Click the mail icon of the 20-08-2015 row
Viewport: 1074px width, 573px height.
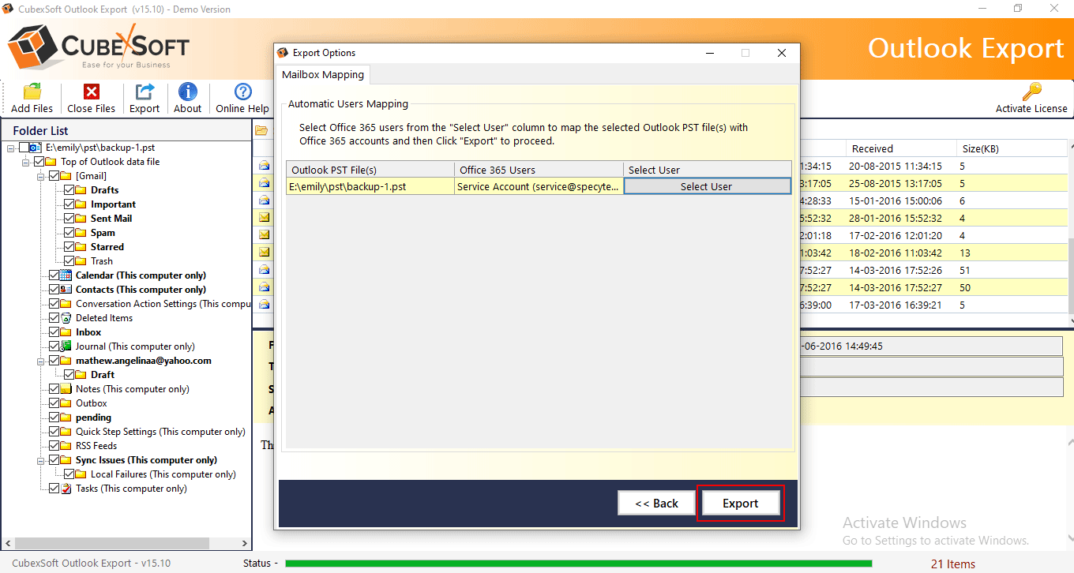(265, 167)
